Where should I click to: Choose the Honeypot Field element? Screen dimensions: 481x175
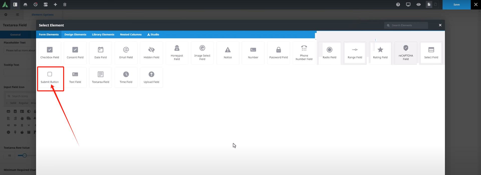177,53
